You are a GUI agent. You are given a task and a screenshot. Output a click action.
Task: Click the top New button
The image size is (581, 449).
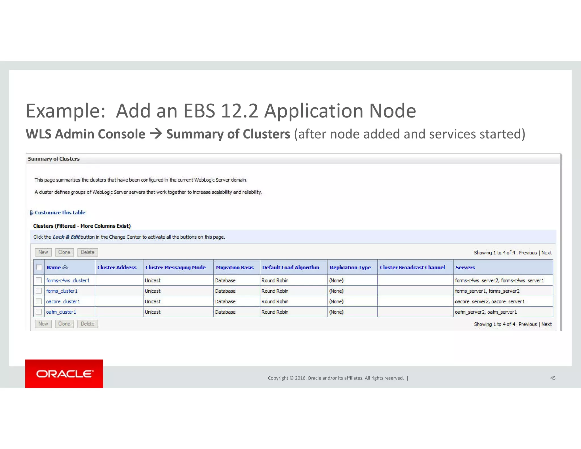(43, 252)
